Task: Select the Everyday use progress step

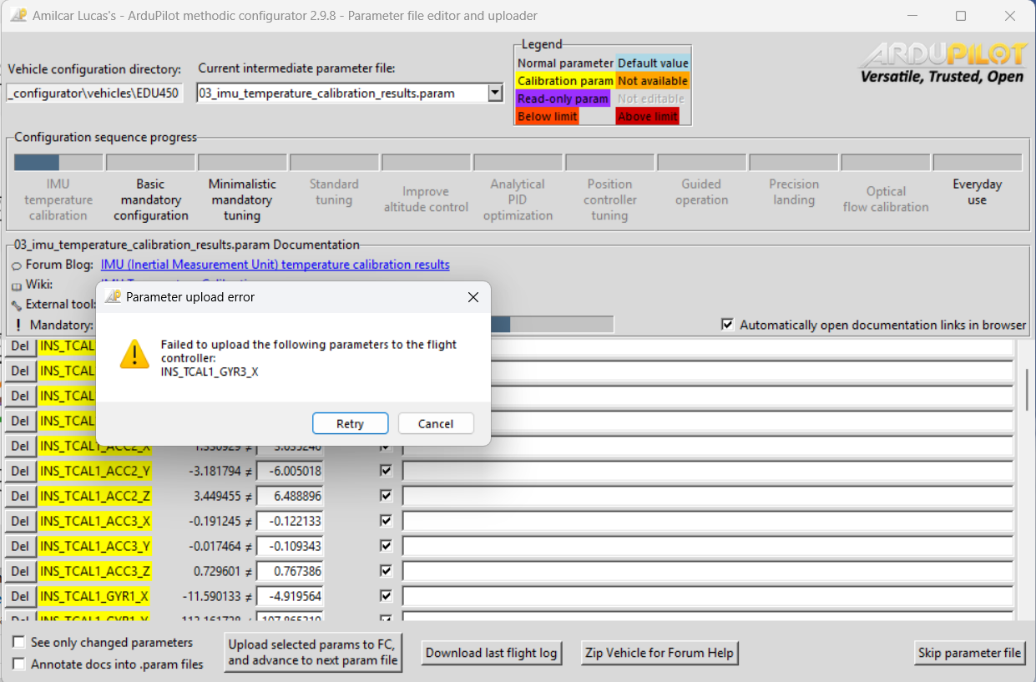Action: click(x=977, y=192)
